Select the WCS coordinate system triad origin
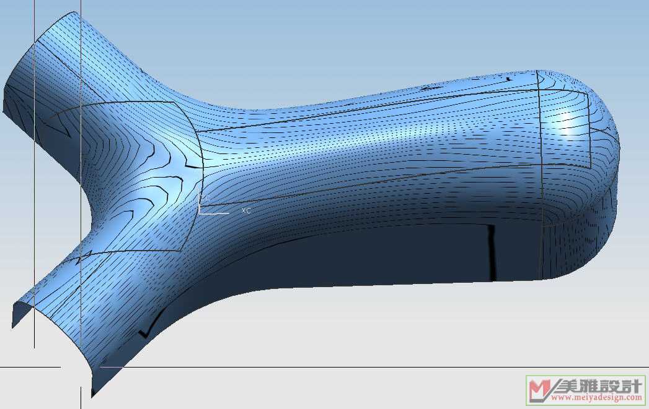 (200, 213)
